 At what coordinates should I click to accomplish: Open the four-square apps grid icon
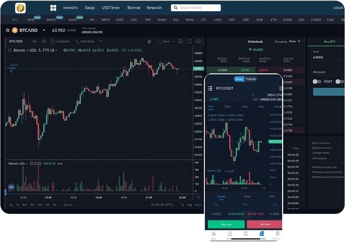click(53, 8)
